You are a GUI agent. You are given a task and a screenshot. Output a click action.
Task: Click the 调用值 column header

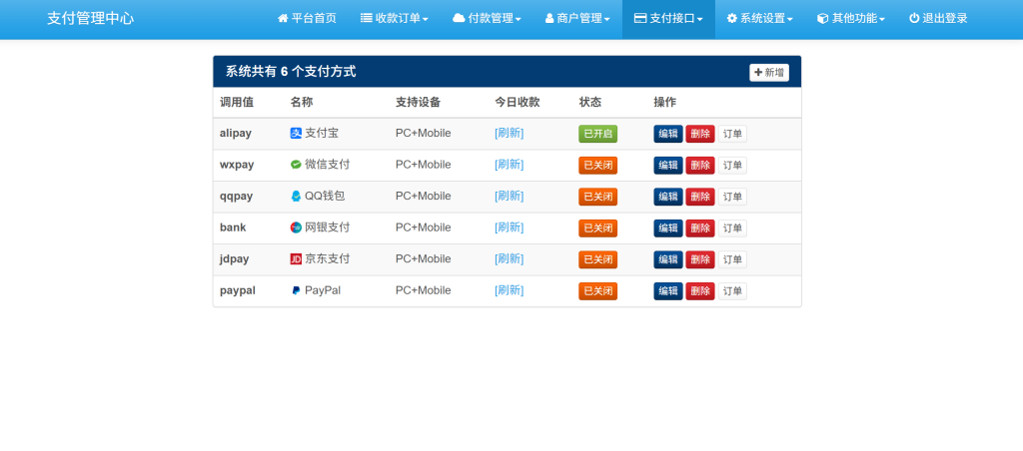[237, 103]
